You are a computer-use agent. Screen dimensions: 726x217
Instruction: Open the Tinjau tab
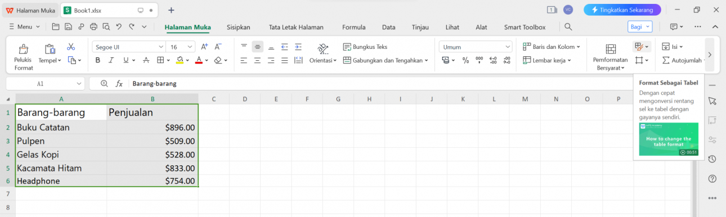tap(420, 27)
